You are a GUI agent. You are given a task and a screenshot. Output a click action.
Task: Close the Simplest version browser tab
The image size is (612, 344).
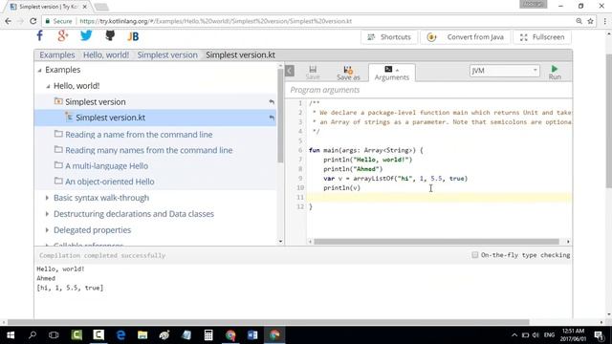(85, 7)
